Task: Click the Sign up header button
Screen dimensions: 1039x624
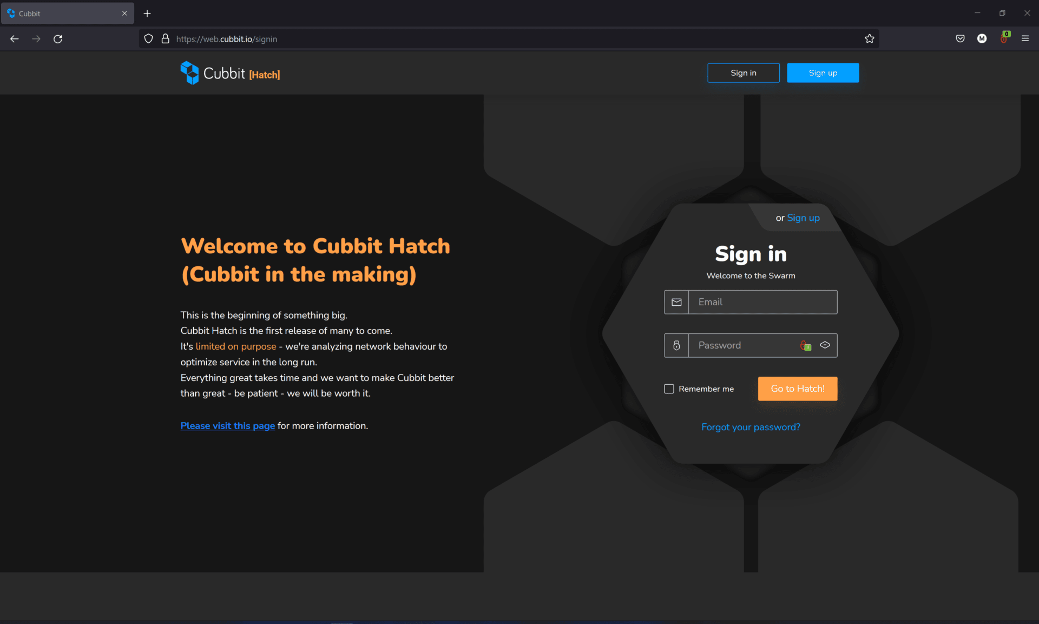Action: [823, 73]
